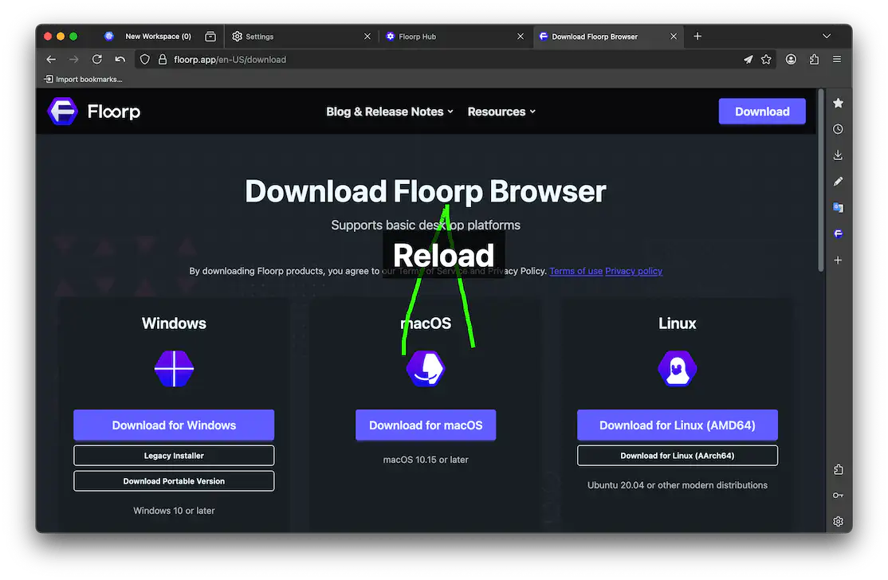Open the Privacy policy link
The image size is (888, 580).
tap(634, 271)
